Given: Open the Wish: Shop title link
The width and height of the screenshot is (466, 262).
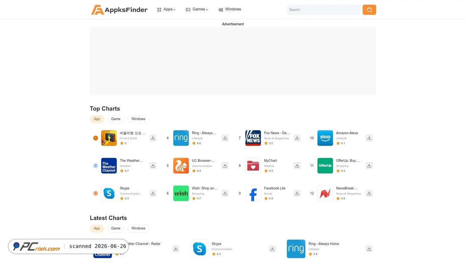Looking at the screenshot, I should (205, 188).
